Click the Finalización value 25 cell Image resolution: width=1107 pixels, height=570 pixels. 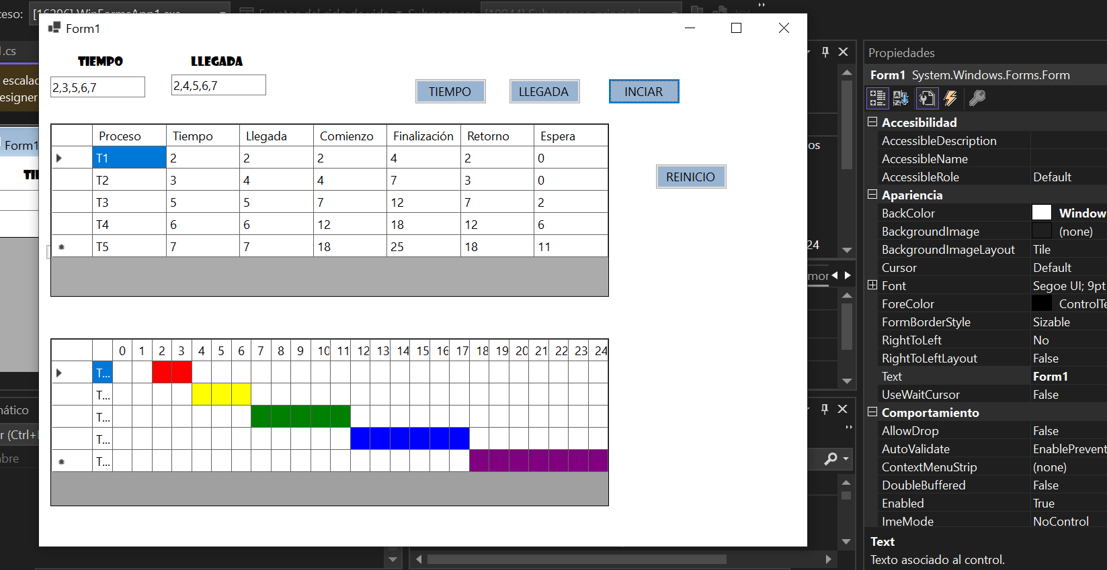423,246
